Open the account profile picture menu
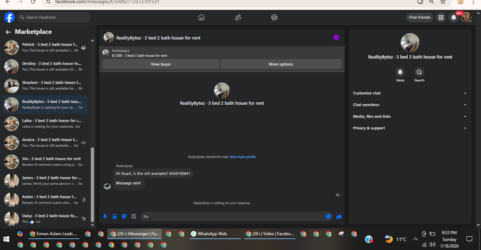 coord(466,17)
